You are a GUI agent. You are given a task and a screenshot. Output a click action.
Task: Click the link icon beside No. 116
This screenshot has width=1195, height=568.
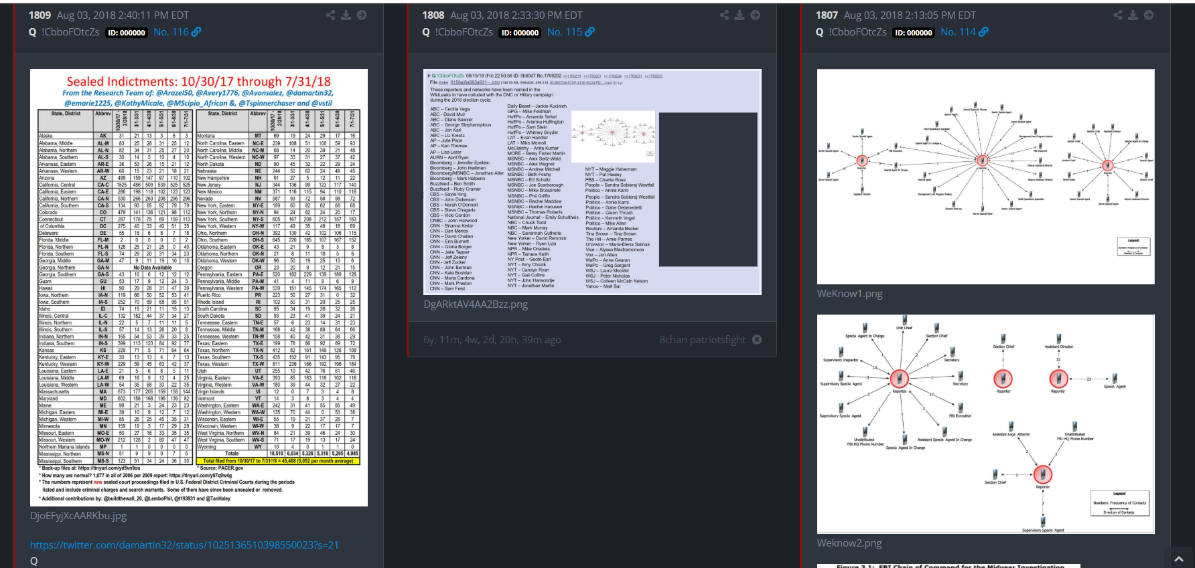pos(196,32)
